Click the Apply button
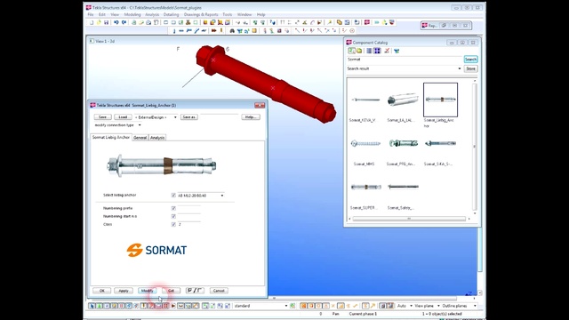 (x=124, y=291)
